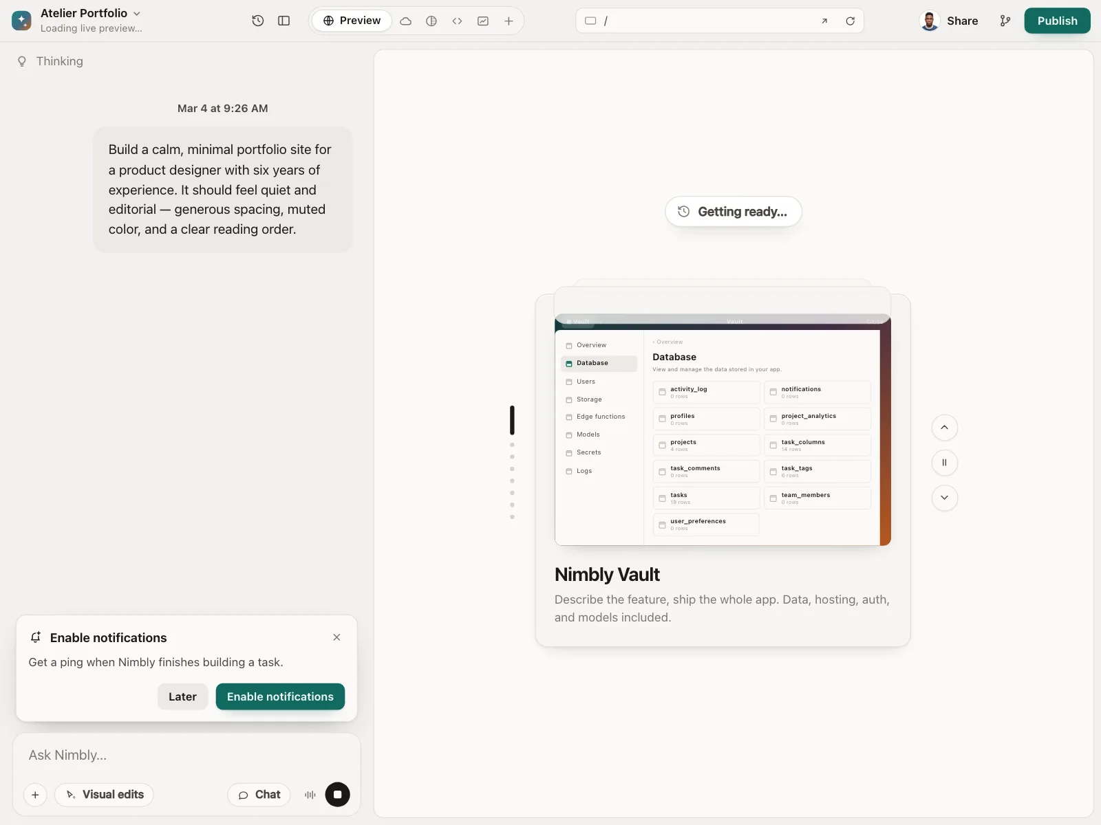The width and height of the screenshot is (1101, 825).
Task: Open version history clock icon
Action: pos(258,21)
